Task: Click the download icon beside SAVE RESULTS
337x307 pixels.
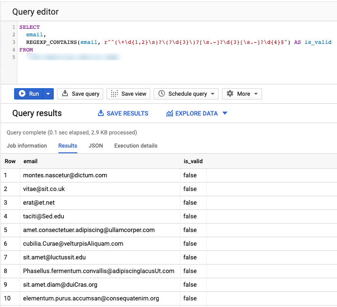Action: [101, 113]
